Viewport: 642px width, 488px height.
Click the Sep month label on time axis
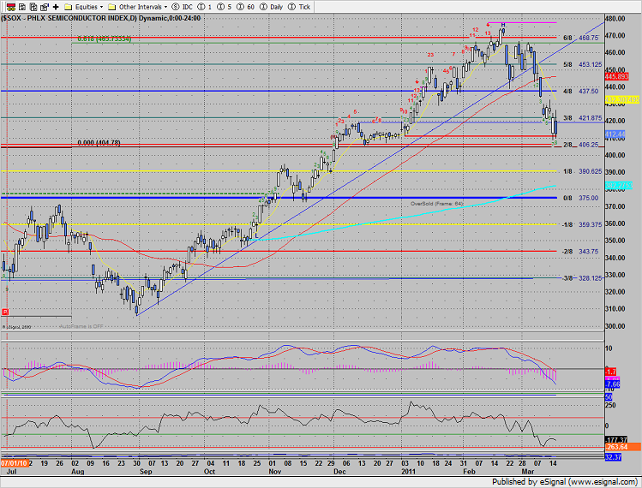(146, 472)
